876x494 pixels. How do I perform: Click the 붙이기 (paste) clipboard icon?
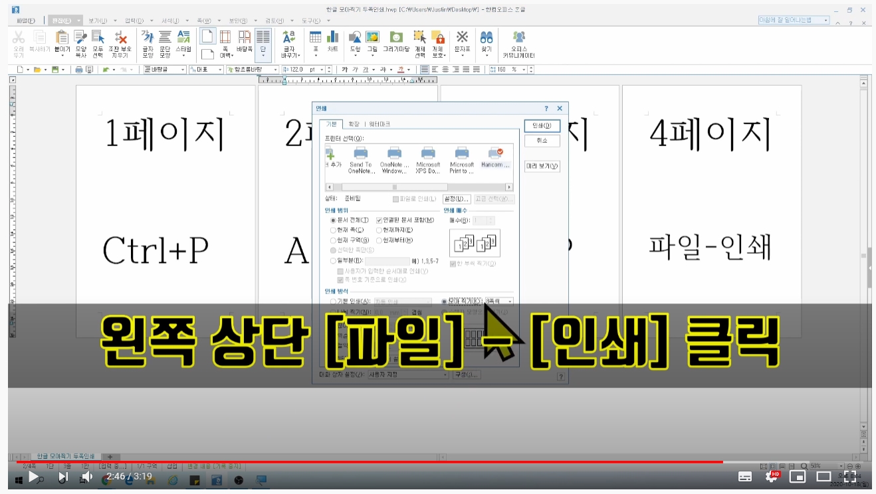[x=62, y=38]
